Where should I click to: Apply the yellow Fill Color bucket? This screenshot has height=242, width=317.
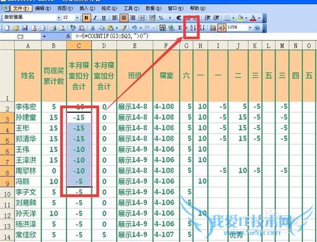tap(240, 18)
